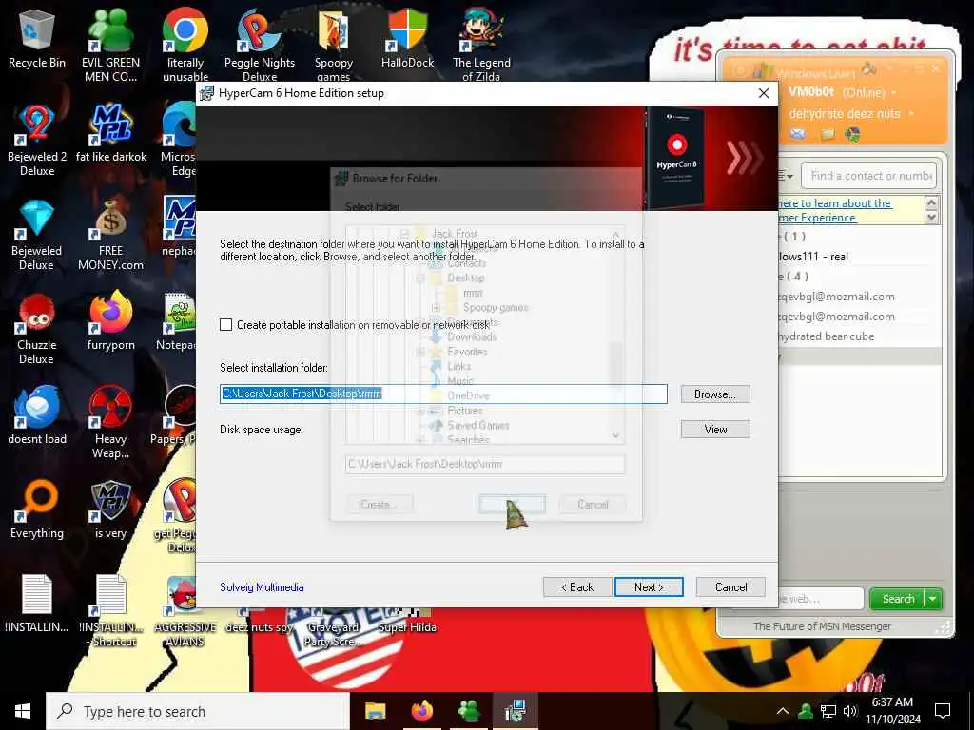Open the taskbar clock showing 6:37 AM

tap(892, 711)
